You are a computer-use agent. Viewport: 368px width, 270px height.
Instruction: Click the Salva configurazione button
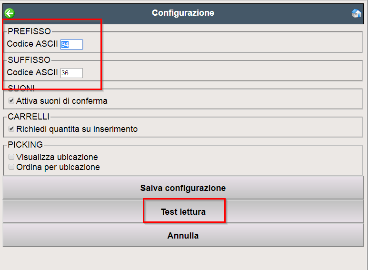point(183,188)
